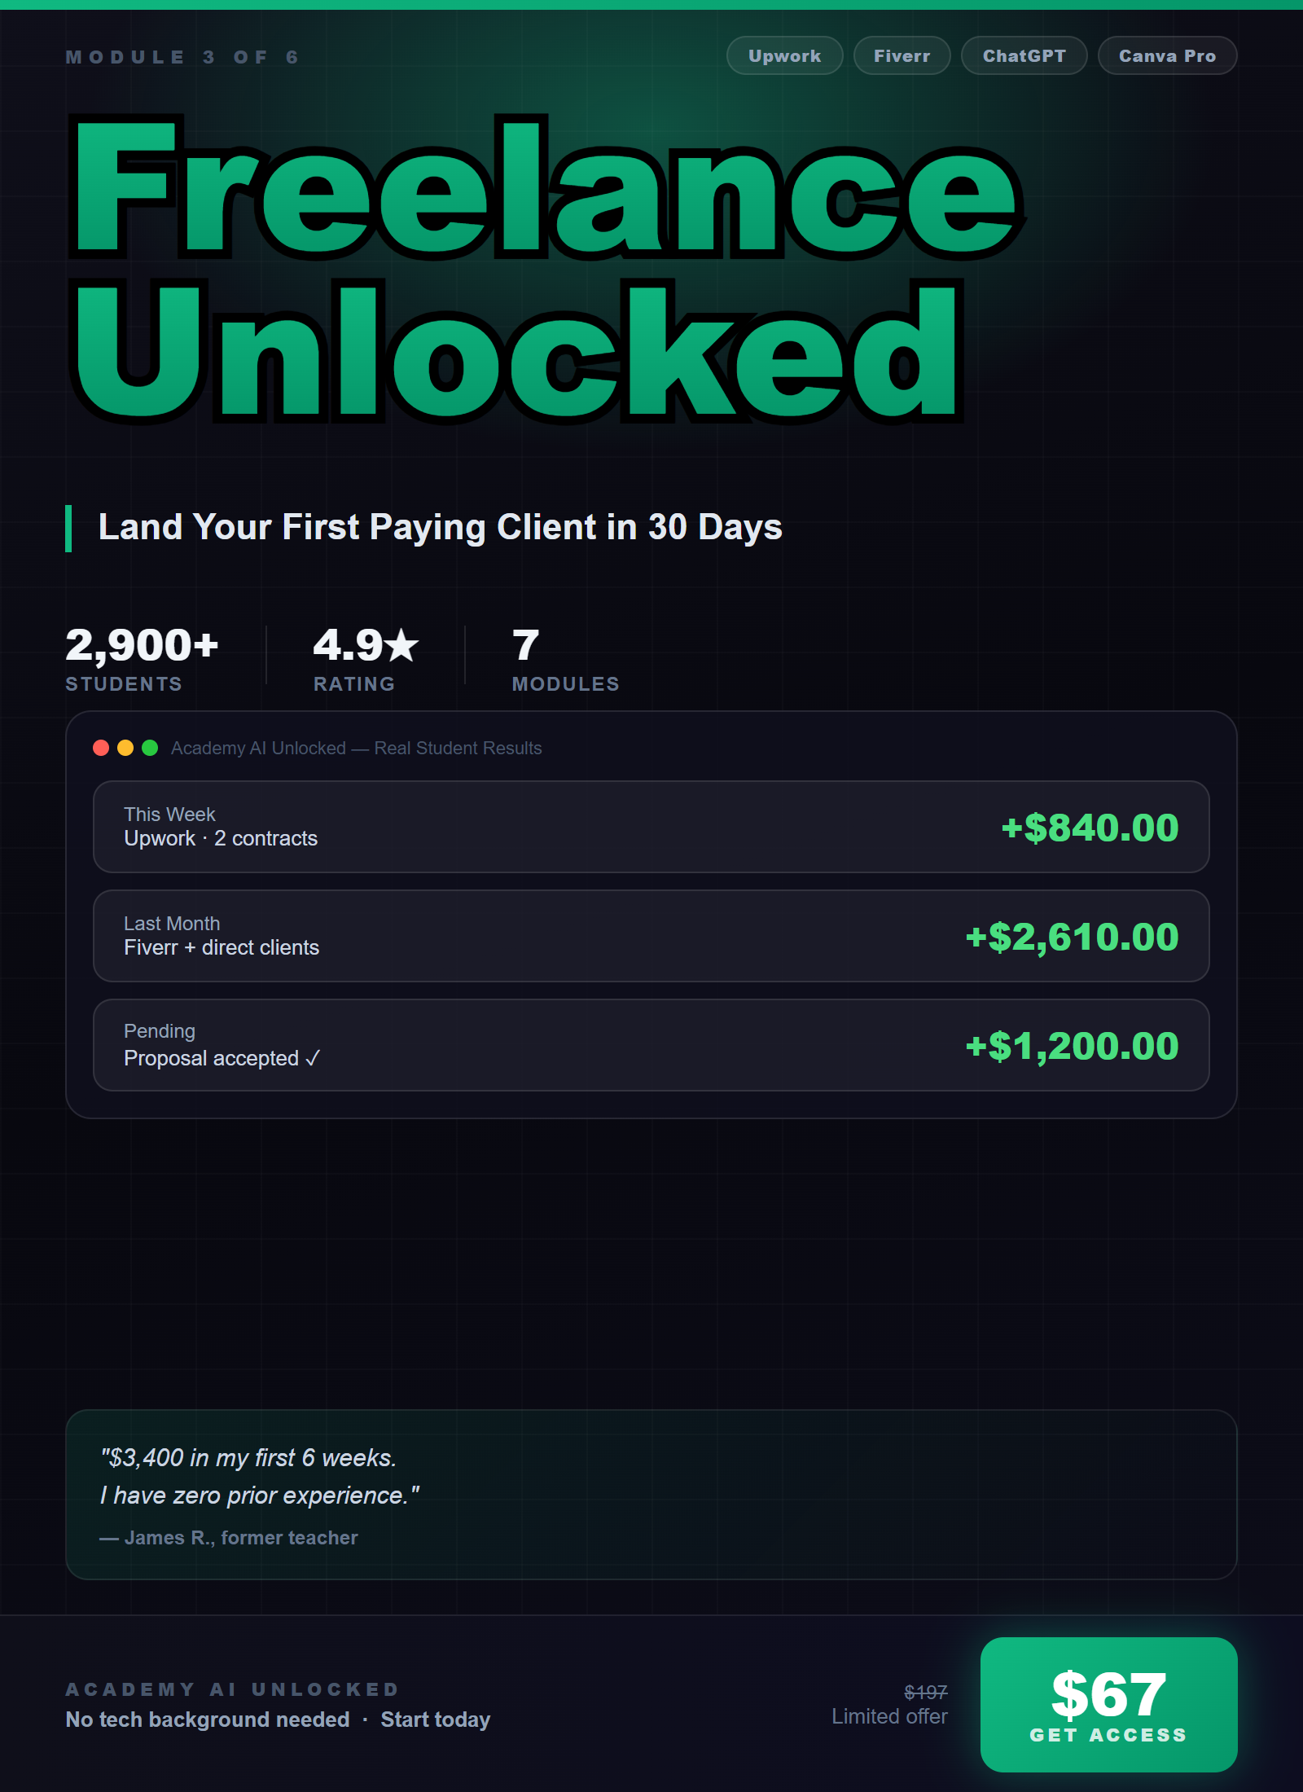
Task: Select the Canva Pro platform pill
Action: tap(1167, 55)
